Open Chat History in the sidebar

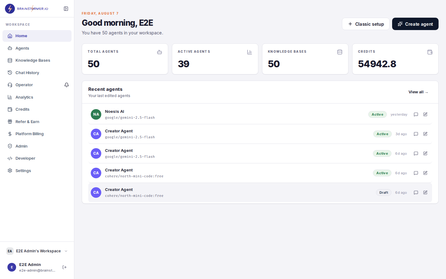(37, 73)
